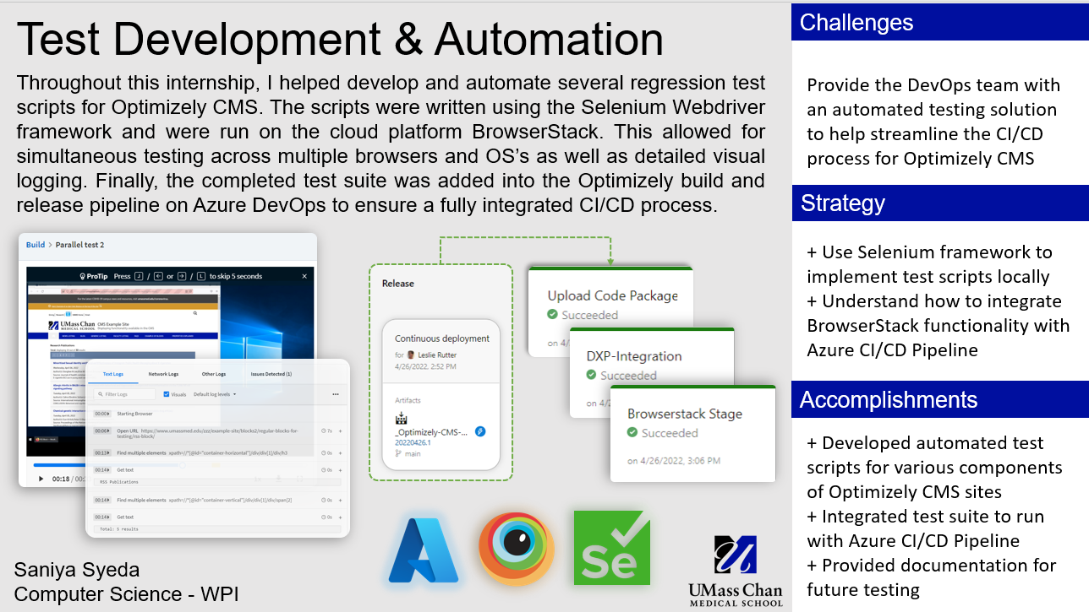Dismiss the ProTip banner with X
Image resolution: width=1089 pixels, height=612 pixels.
pos(304,276)
